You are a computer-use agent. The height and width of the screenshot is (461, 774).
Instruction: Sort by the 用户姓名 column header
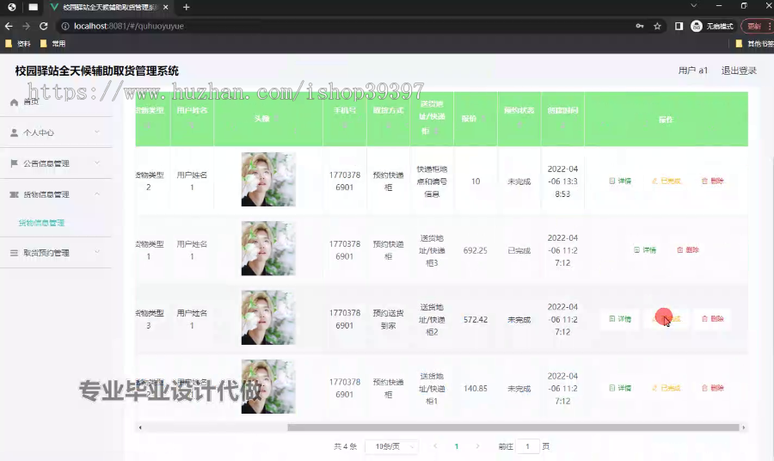192,119
